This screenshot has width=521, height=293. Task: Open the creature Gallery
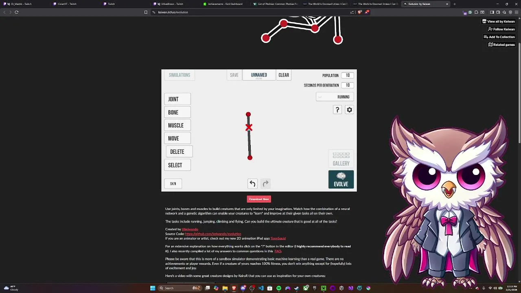pos(341,159)
